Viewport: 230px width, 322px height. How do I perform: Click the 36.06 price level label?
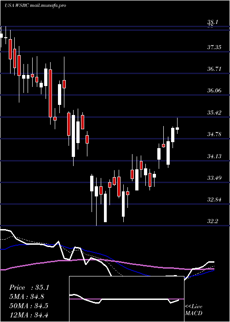(214, 90)
